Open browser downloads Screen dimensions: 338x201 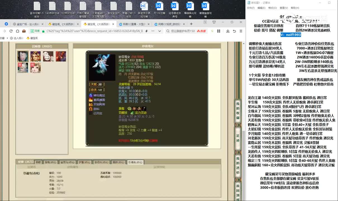point(228,31)
